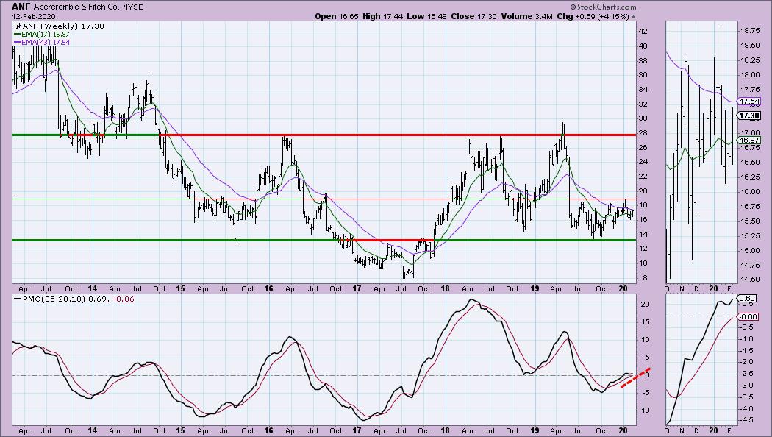Click the -1.0 label on zoom PMO axis

[748, 339]
